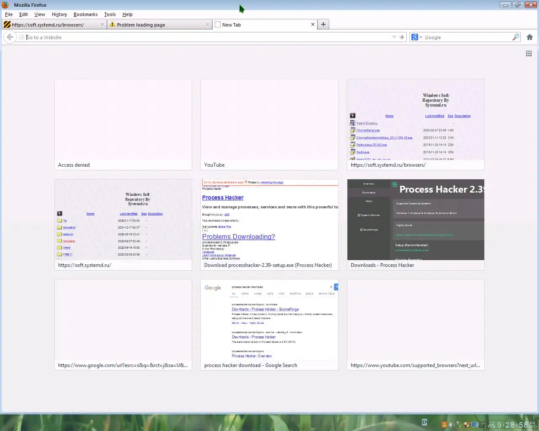The image size is (539, 431).
Task: Click the striped favicon on first tab
Action: click(x=7, y=24)
